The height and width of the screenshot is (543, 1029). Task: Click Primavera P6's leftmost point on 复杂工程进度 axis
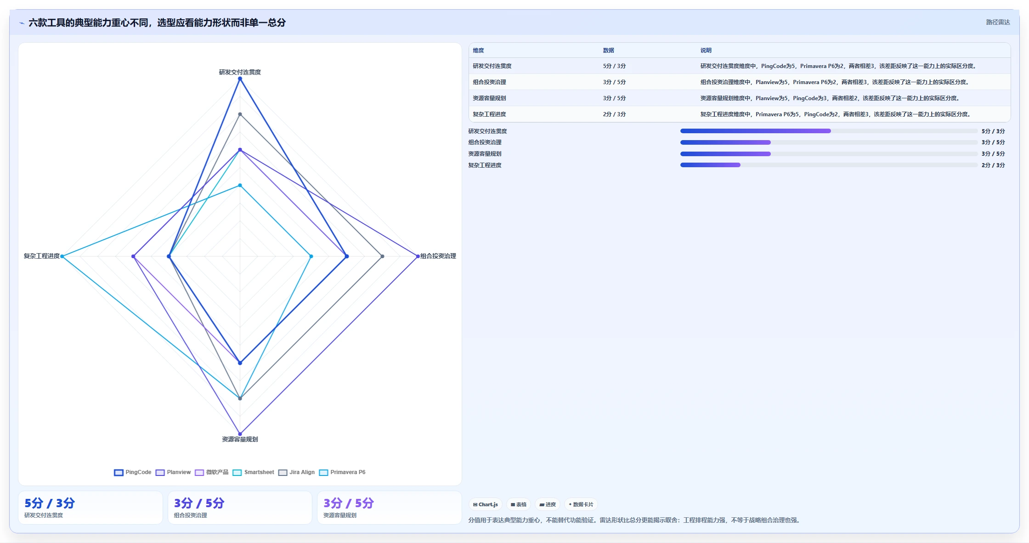tap(62, 256)
